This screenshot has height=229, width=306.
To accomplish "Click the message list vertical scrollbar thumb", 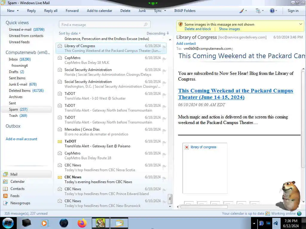I will point(170,199).
